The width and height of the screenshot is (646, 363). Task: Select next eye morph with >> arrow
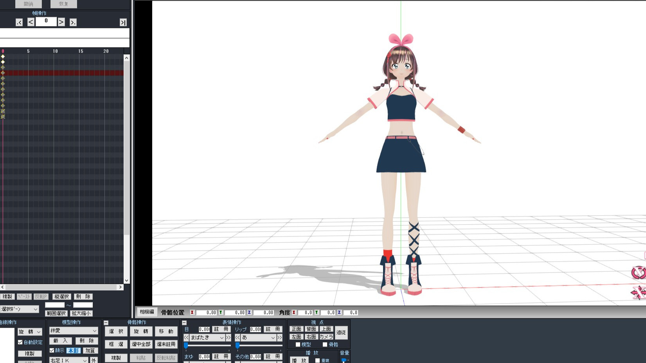[x=228, y=338]
